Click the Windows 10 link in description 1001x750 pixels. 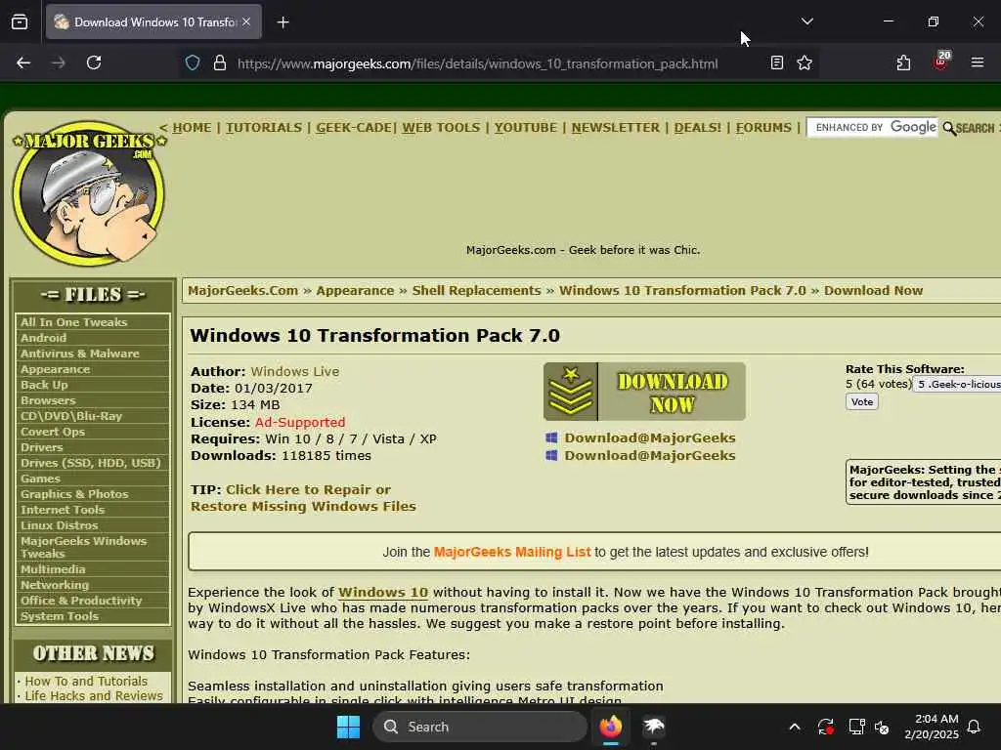coord(383,593)
